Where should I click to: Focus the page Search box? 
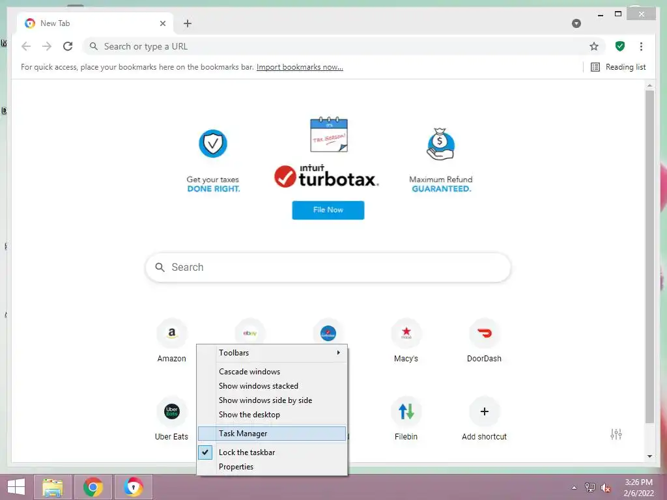pos(328,268)
